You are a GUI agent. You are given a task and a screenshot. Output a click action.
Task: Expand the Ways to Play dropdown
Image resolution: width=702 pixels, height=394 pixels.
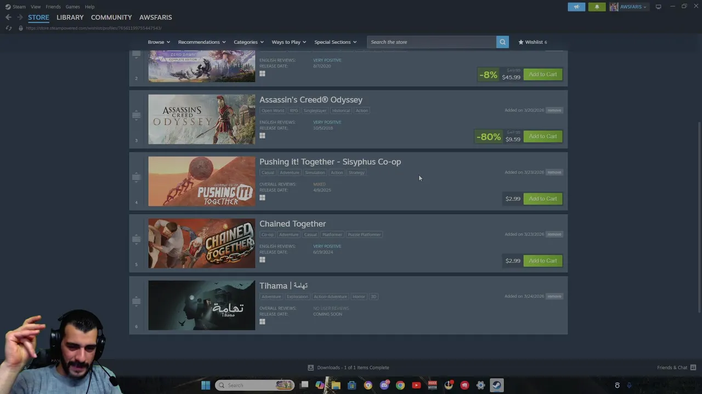pos(289,42)
